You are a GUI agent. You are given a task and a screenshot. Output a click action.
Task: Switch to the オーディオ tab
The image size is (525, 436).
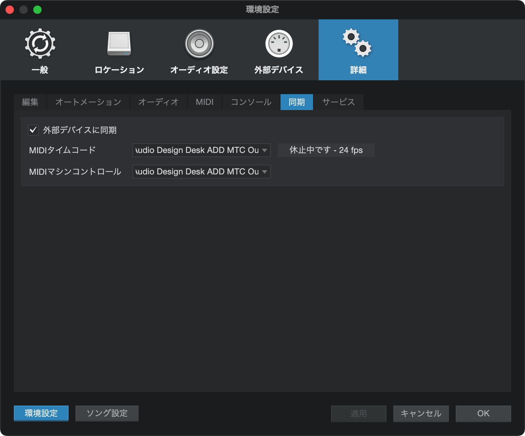tap(159, 102)
